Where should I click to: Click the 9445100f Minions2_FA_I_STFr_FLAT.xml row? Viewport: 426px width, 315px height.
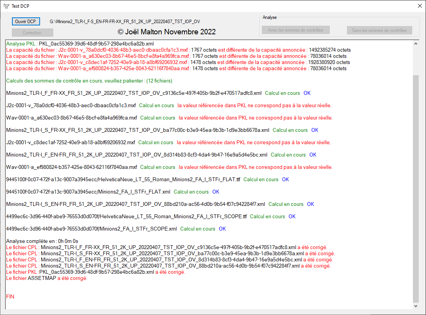point(112,192)
